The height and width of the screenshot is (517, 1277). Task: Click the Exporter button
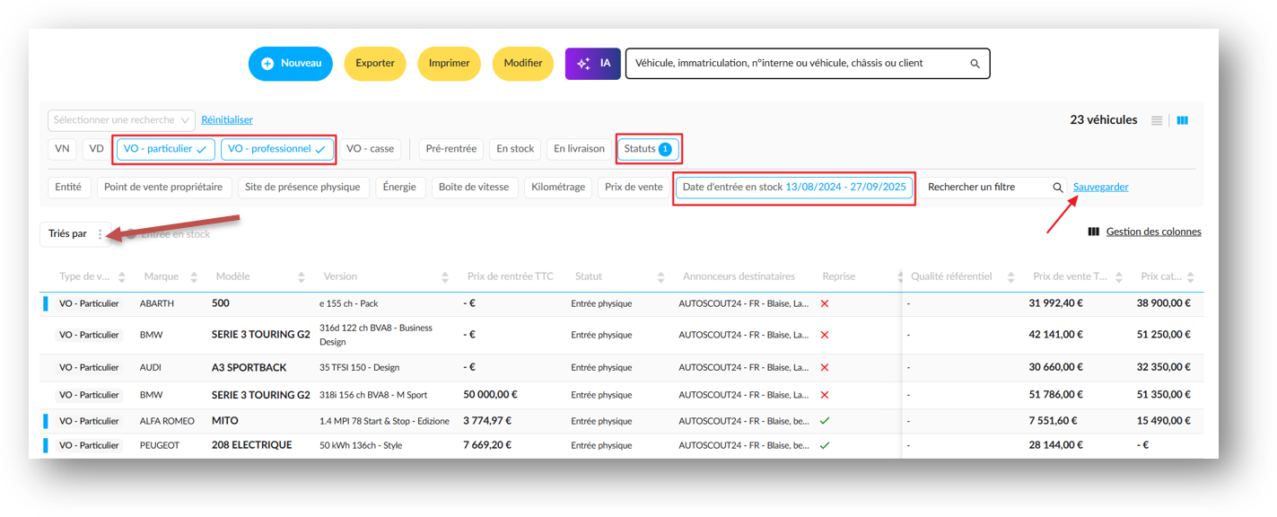375,64
